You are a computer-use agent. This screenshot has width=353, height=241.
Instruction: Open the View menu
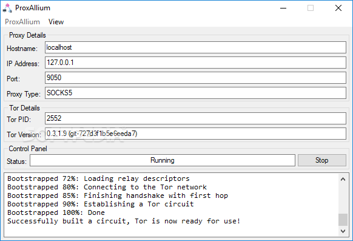[56, 22]
